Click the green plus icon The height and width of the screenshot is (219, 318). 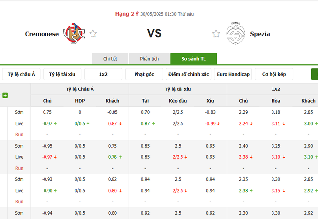5,95
